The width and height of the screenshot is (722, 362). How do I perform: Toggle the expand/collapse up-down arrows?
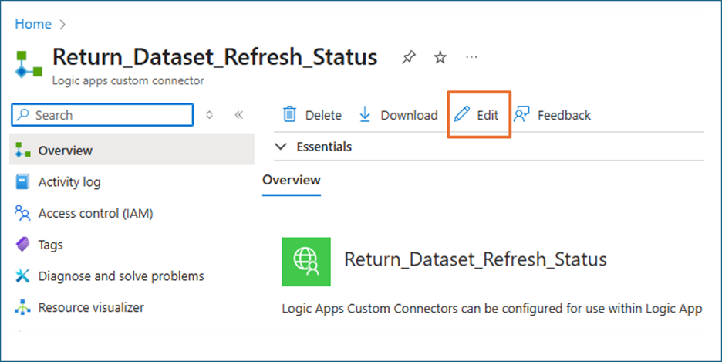click(210, 115)
